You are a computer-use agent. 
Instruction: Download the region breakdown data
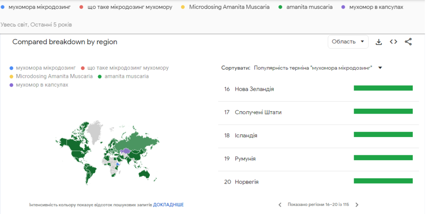click(379, 42)
